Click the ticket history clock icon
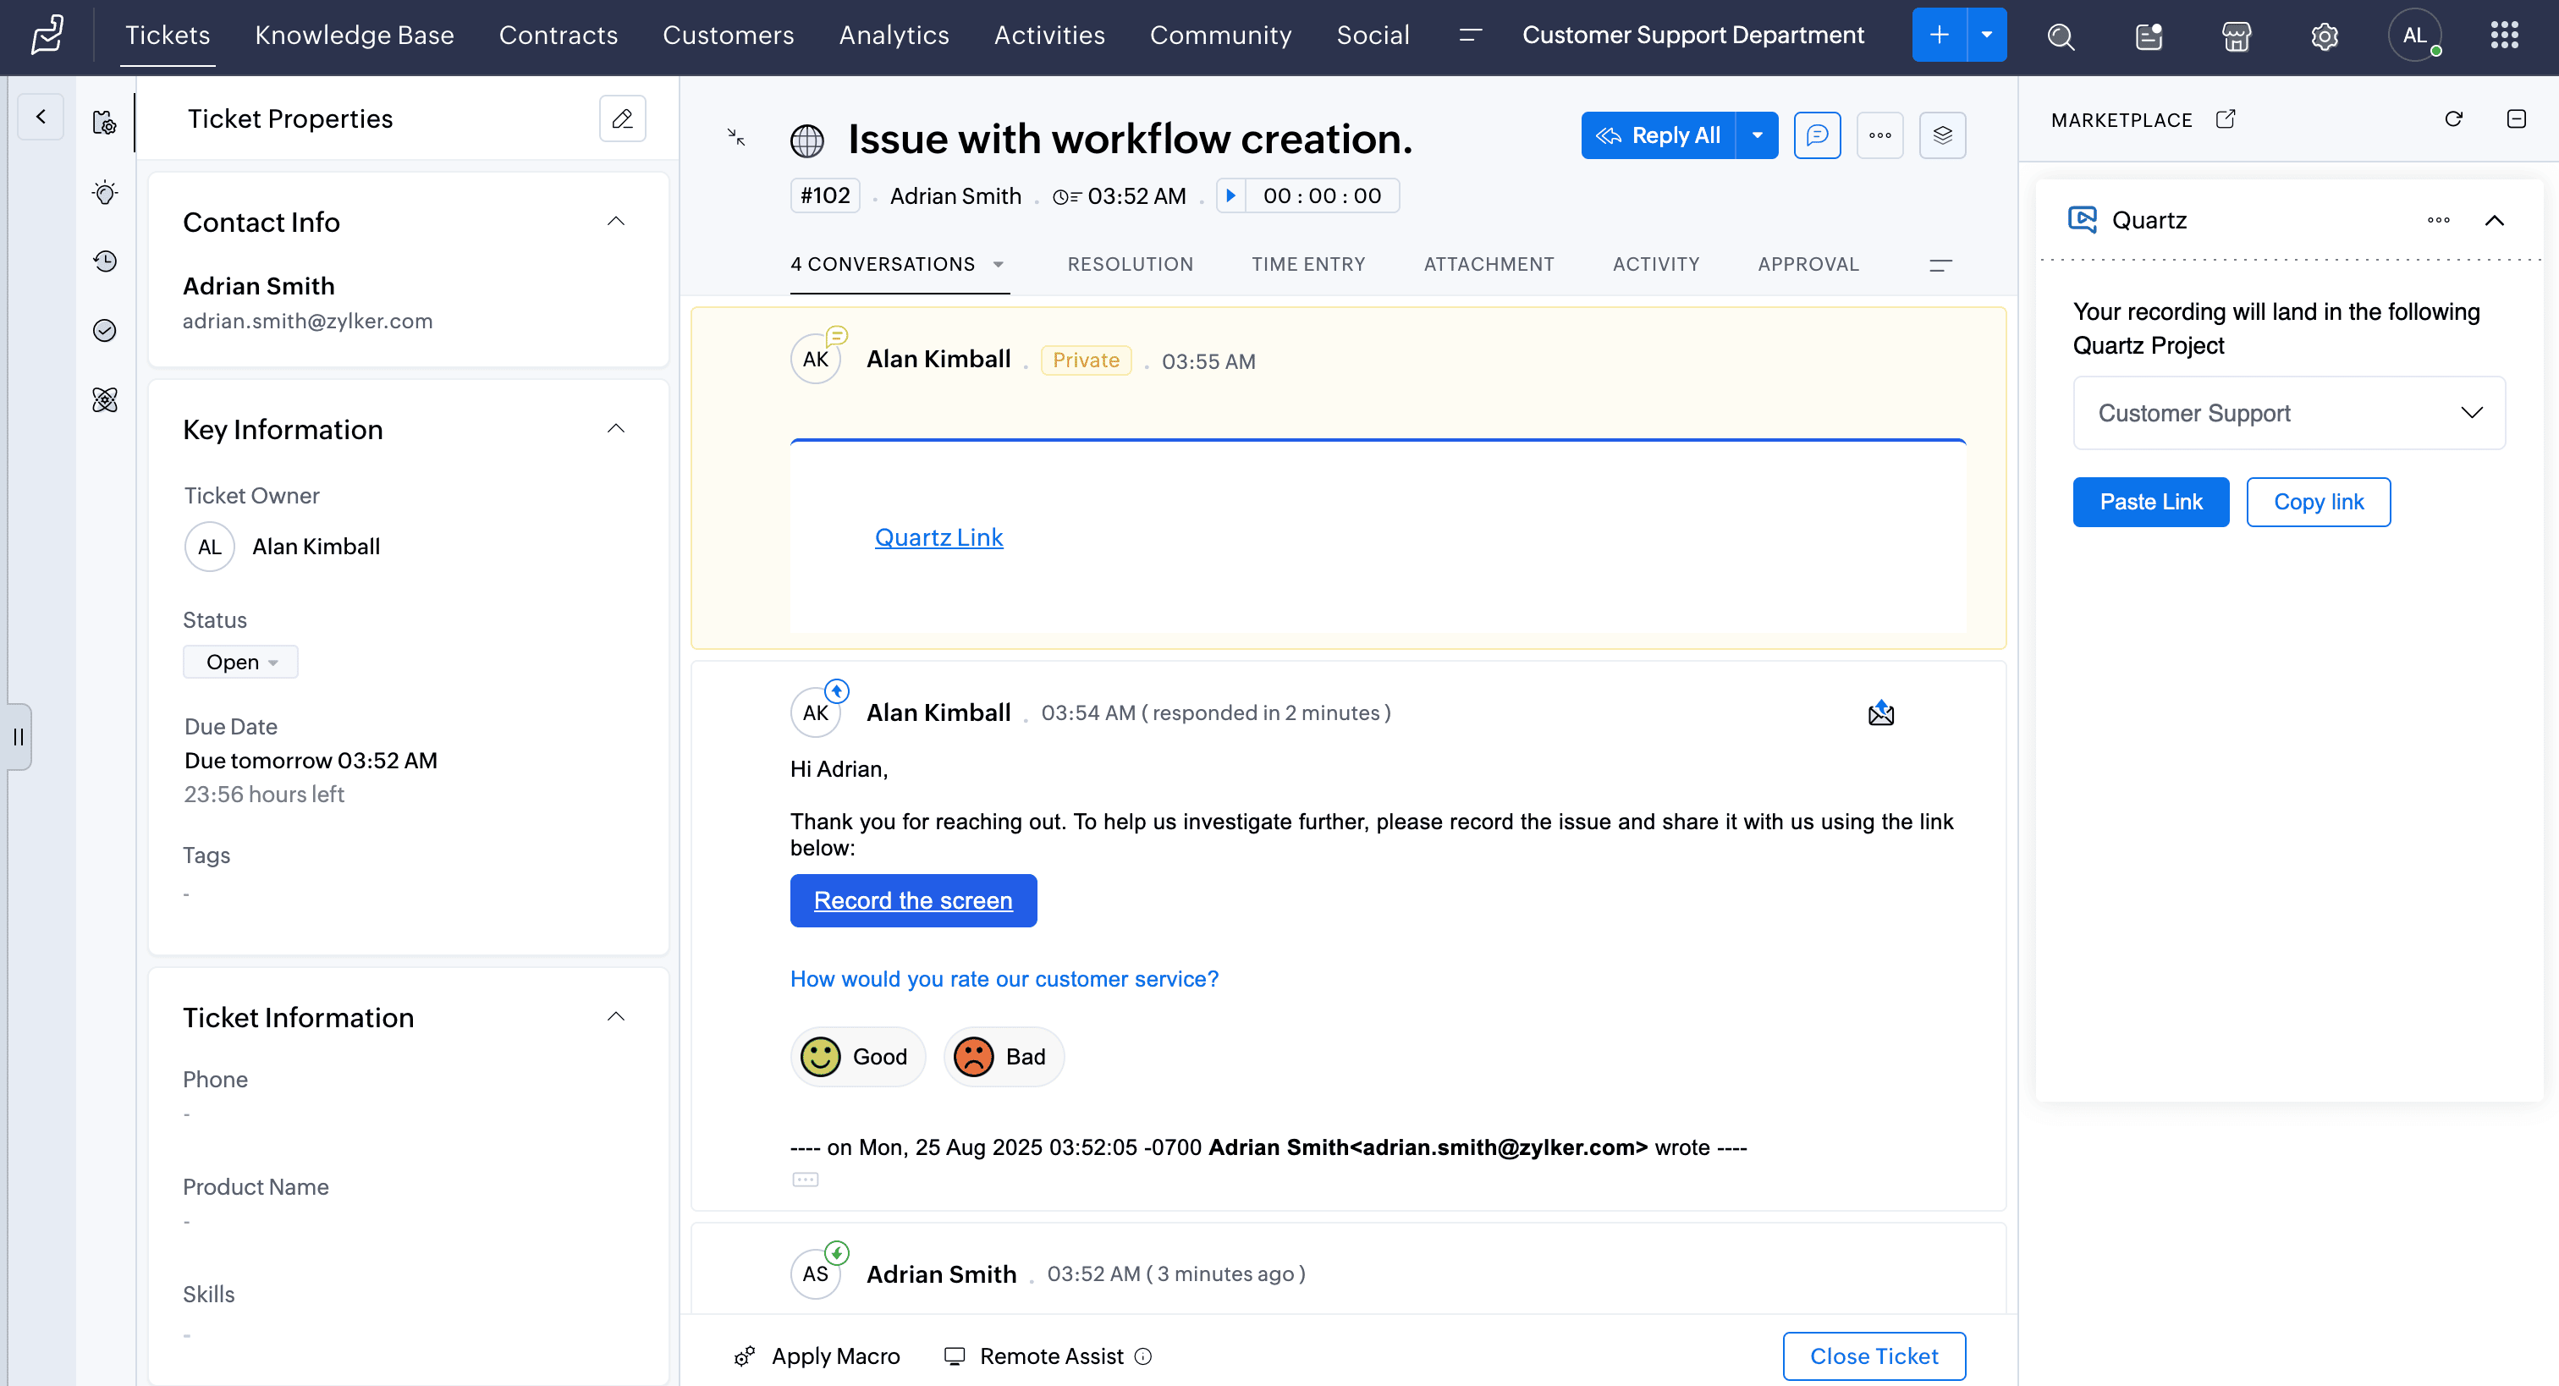The width and height of the screenshot is (2559, 1386). tap(104, 261)
